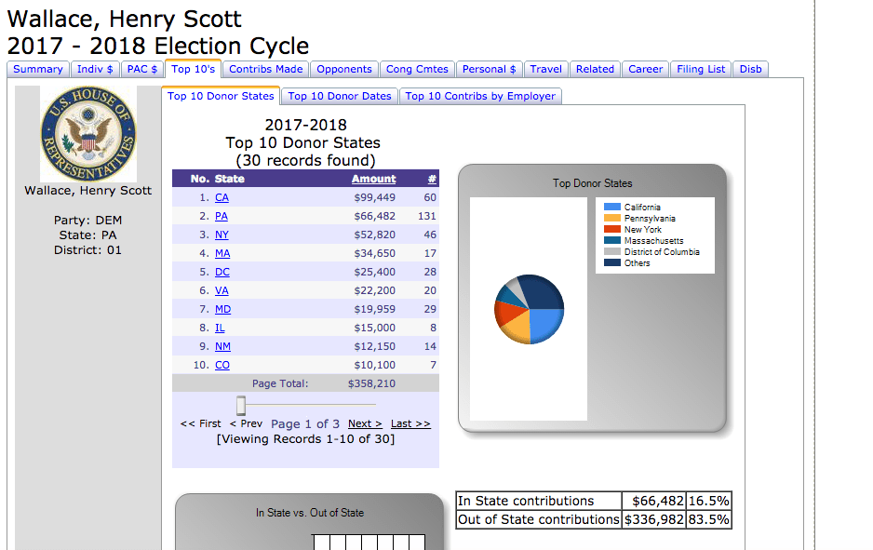Screen dimensions: 873x550
Task: Switch to the "Top 10 Donor Dates" tab
Action: tap(338, 96)
